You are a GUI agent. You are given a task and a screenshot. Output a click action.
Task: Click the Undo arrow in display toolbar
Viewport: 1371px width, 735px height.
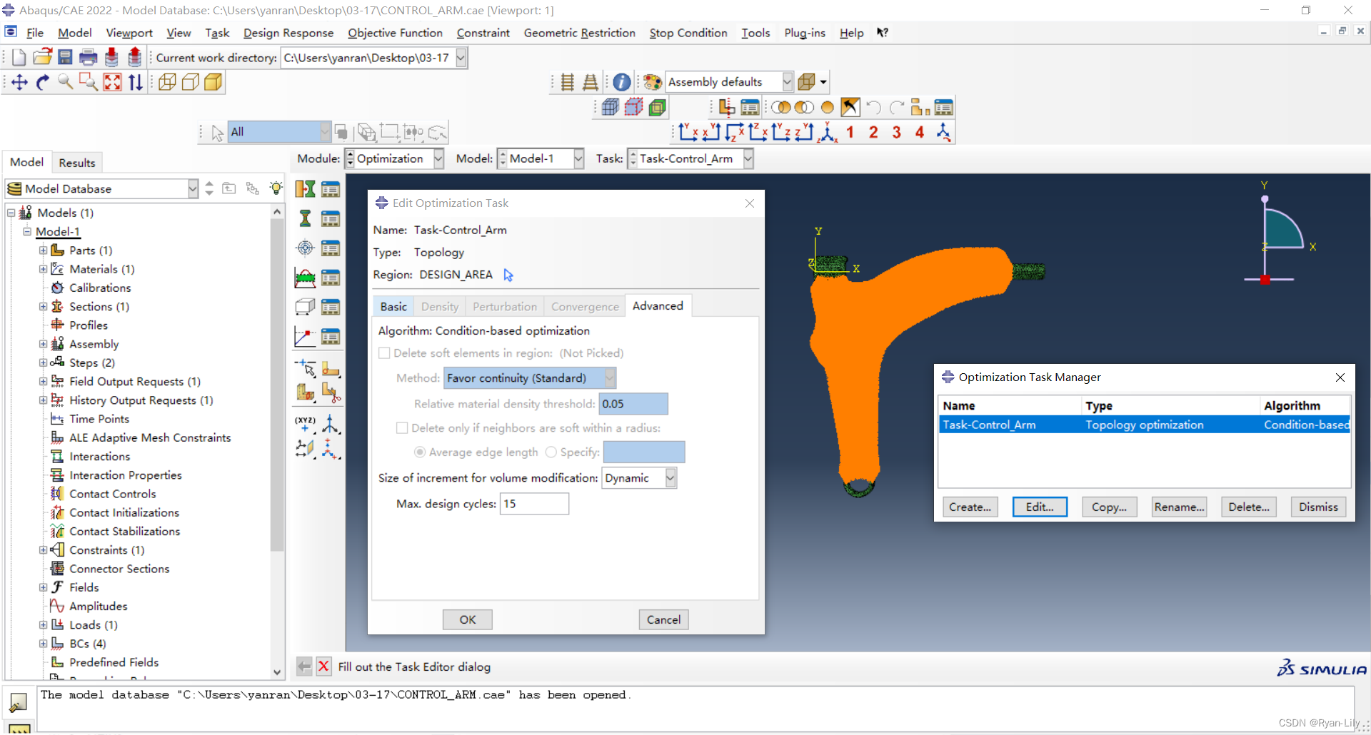[873, 108]
